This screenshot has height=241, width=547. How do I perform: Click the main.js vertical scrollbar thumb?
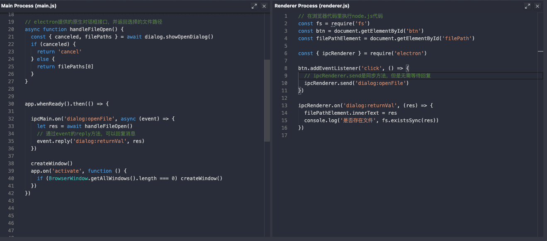(267, 101)
